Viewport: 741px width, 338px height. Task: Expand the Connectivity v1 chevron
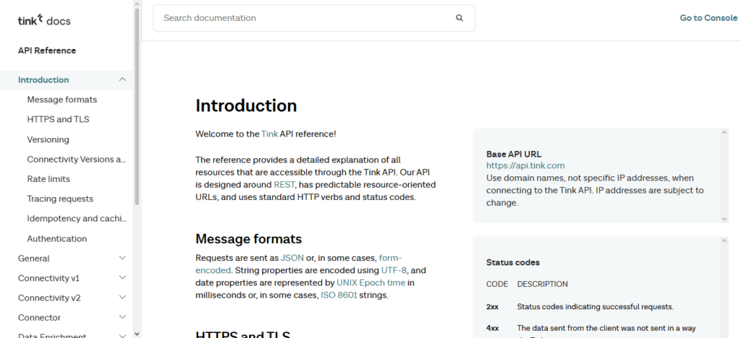[x=122, y=277]
